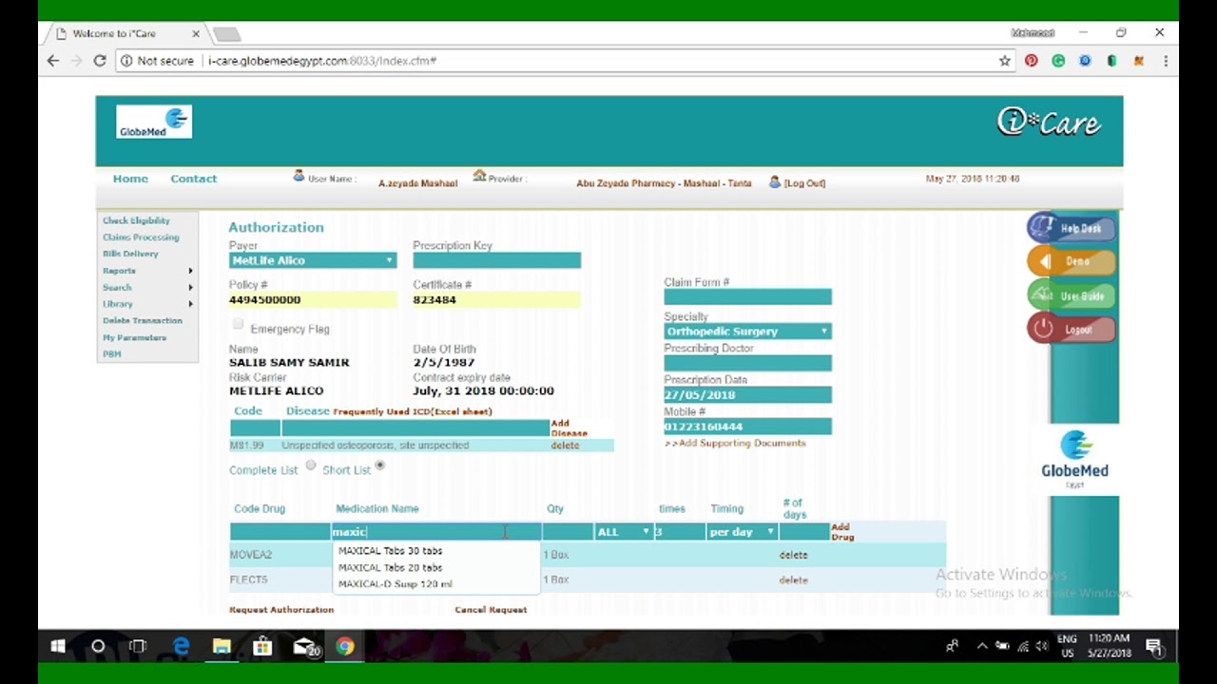Bookmark this page with the star icon
This screenshot has height=684, width=1217.
tap(1005, 61)
